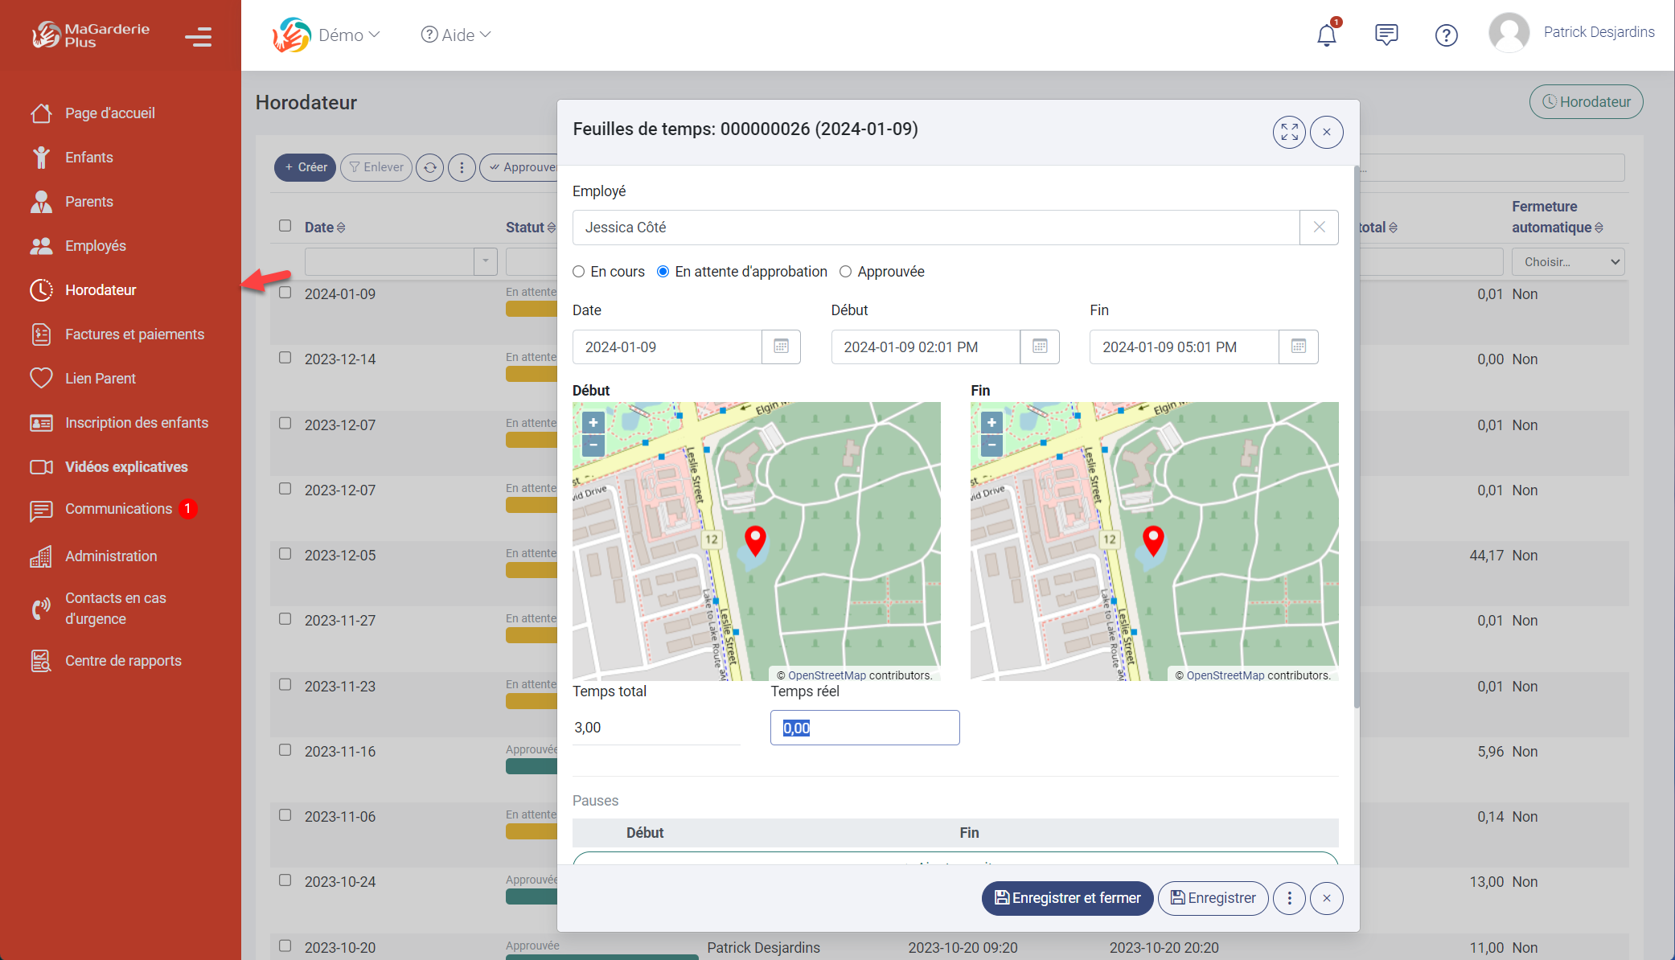Viewport: 1675px width, 960px height.
Task: Collapse the sidebar with the hamburger icon
Action: (x=199, y=37)
